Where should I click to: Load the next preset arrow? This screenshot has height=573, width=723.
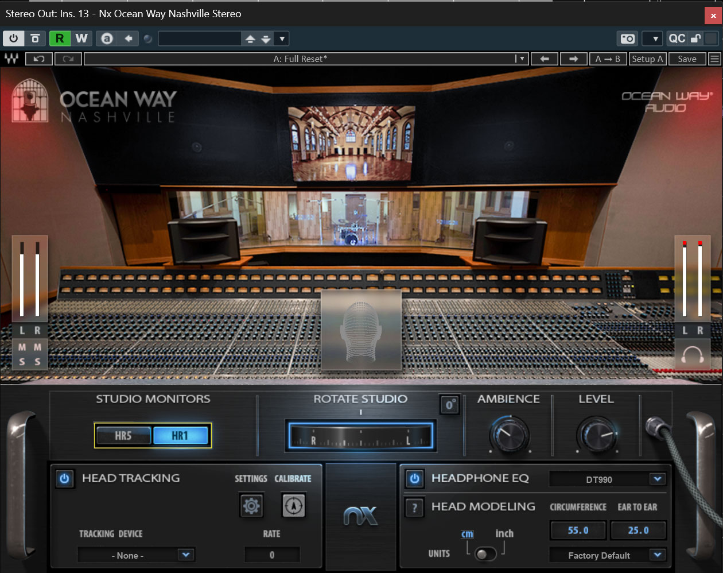tap(573, 59)
